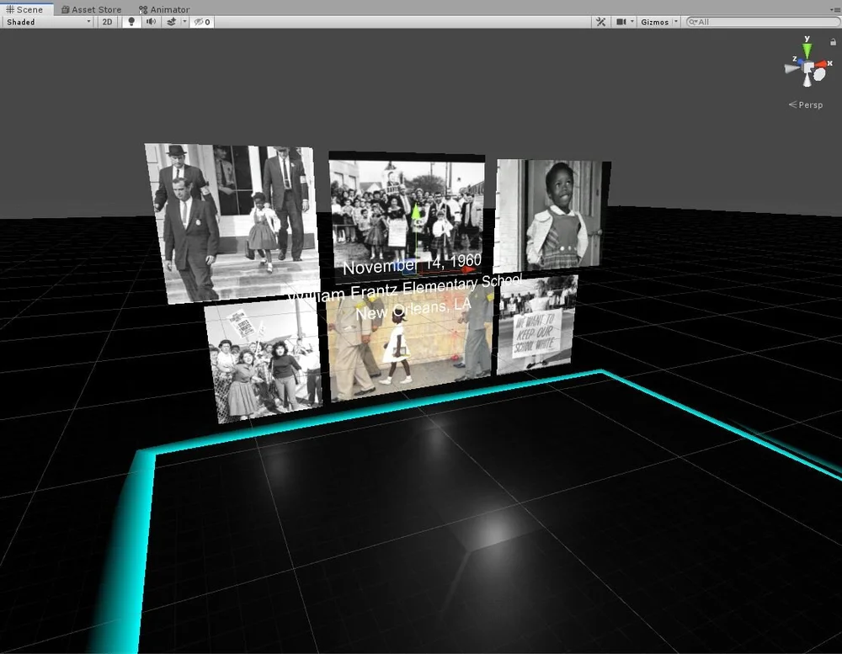Select 'William Frantz Elementary School' text
The image size is (842, 654).
pos(405,289)
